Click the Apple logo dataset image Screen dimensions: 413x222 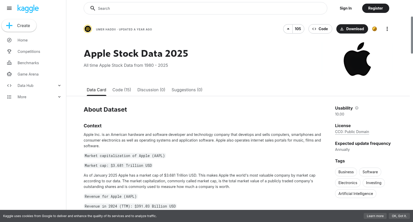[357, 59]
